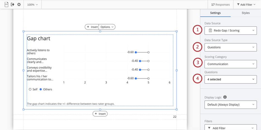The width and height of the screenshot is (261, 130).
Task: Open the Display Logic dropdown
Action: pyautogui.click(x=230, y=105)
